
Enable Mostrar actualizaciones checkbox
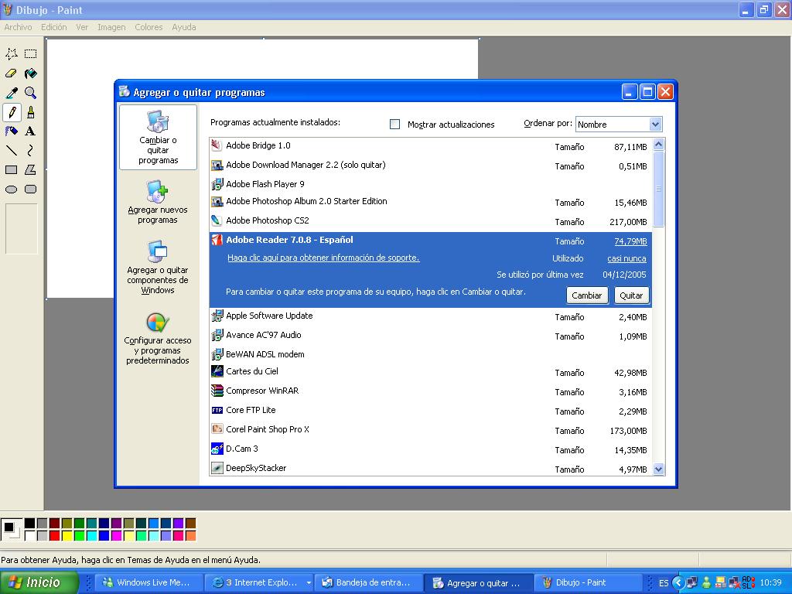(395, 125)
